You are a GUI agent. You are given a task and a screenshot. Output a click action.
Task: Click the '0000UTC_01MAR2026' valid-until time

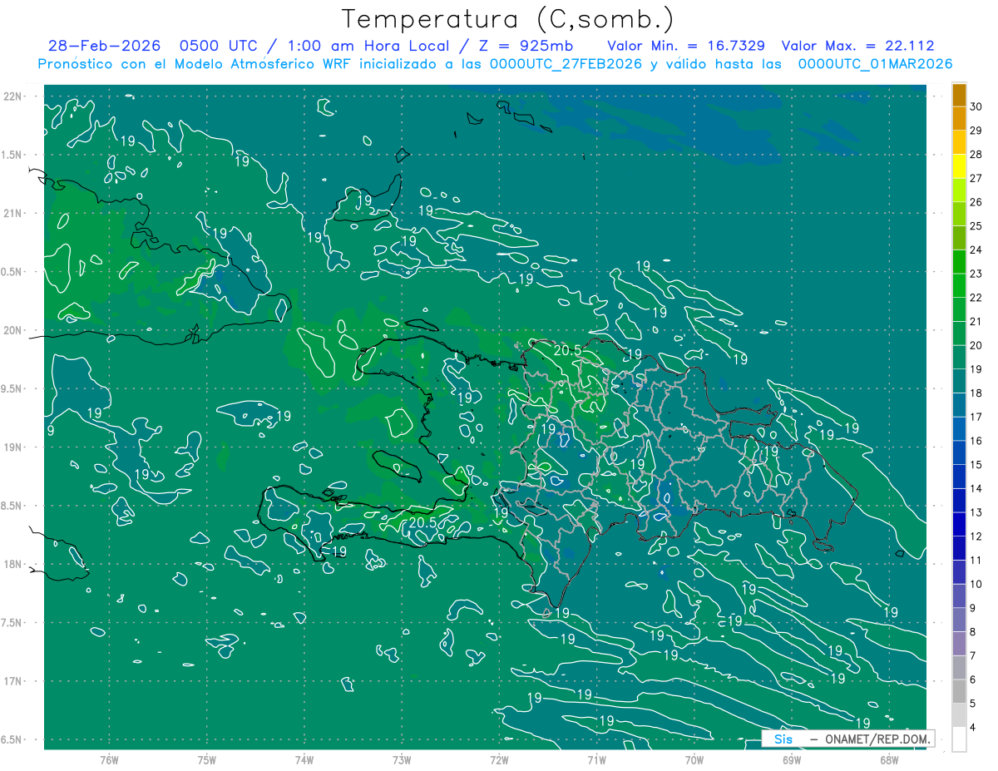875,64
